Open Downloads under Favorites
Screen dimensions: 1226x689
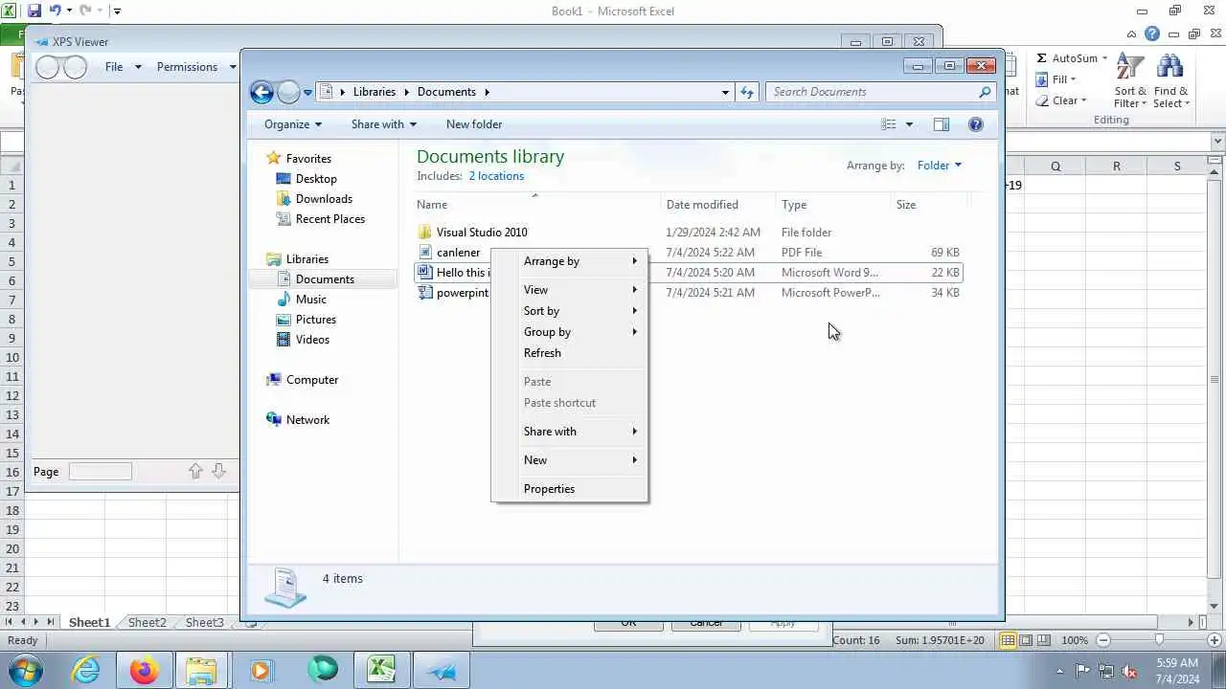(x=324, y=199)
